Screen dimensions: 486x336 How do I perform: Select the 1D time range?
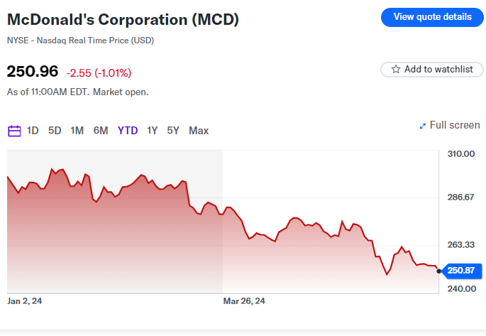pyautogui.click(x=33, y=131)
